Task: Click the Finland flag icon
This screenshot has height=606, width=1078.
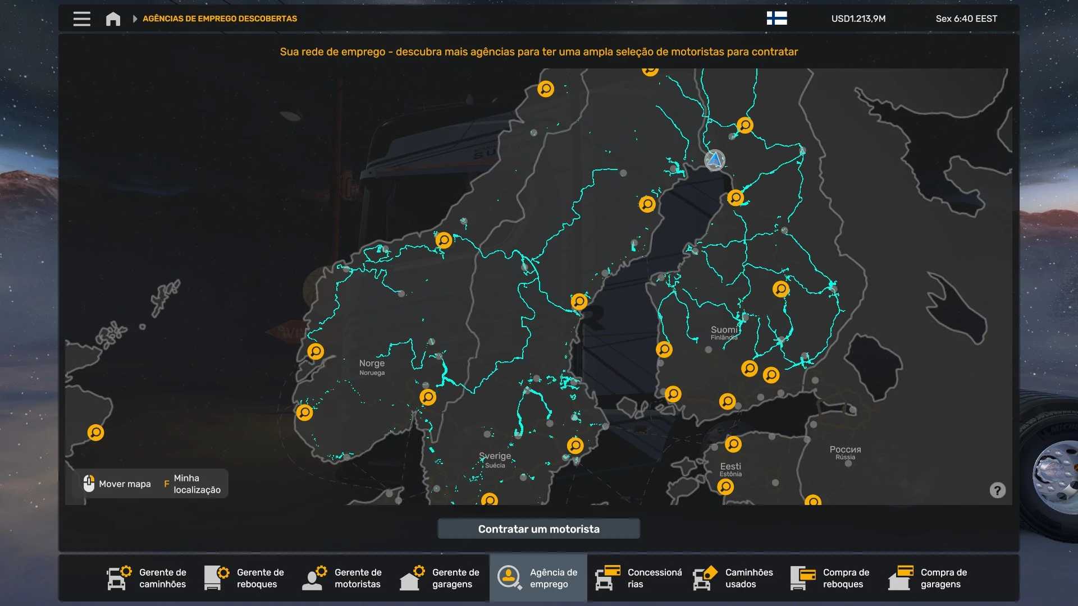Action: [776, 19]
